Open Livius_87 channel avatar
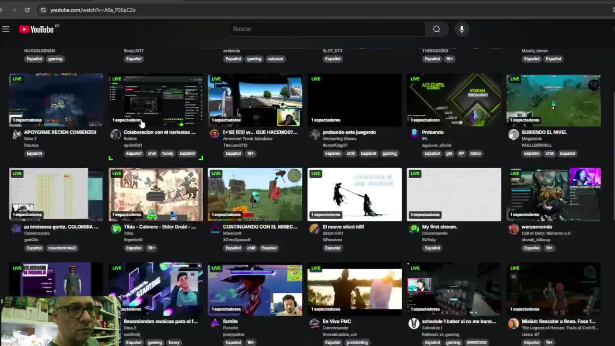The height and width of the screenshot is (346, 615). (x=514, y=323)
